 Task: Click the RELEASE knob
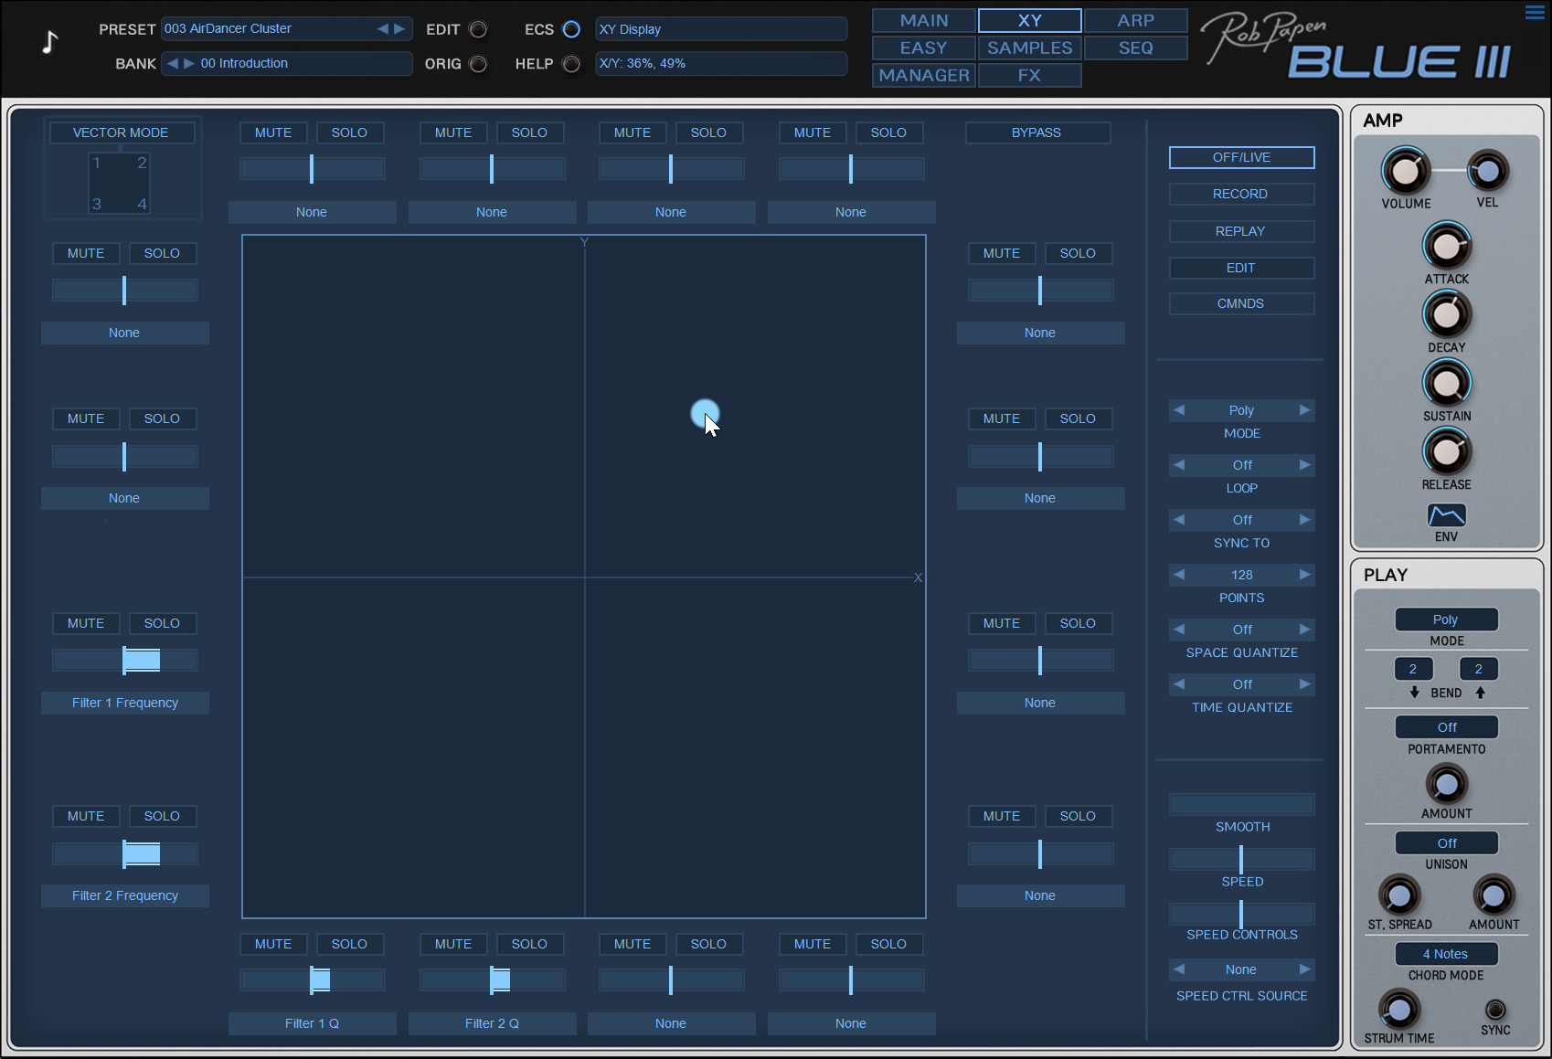(x=1446, y=451)
